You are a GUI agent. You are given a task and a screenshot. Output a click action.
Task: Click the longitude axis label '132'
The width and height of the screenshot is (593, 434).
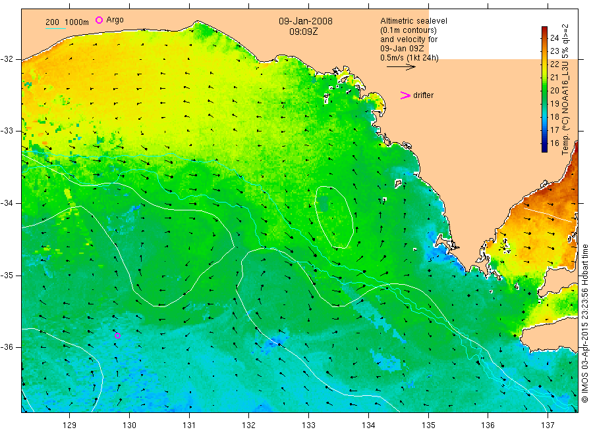coord(249,425)
